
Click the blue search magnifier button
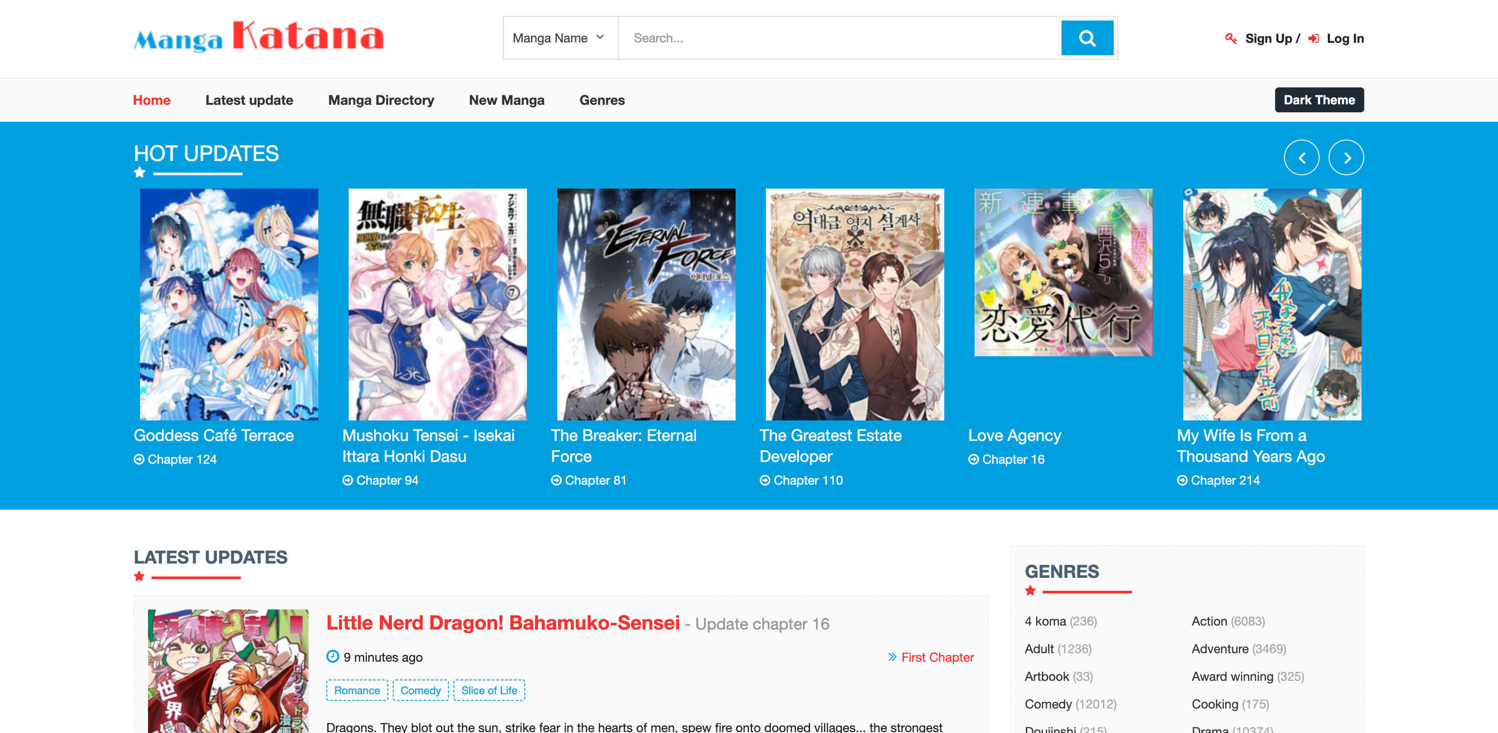(1087, 38)
